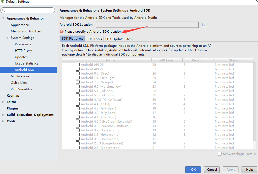258x174 pixels.
Task: Toggle the Android 4.3 (Jelly Bean) checkbox
Action: point(78,108)
